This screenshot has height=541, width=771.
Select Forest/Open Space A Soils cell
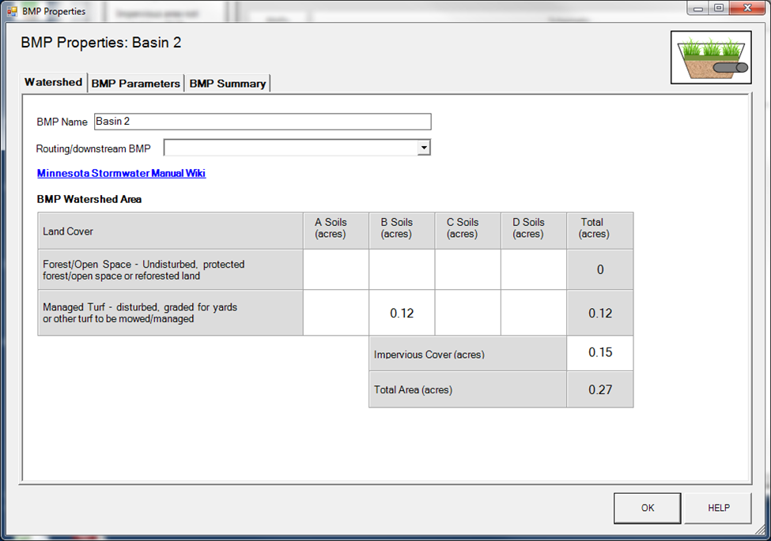tap(335, 269)
